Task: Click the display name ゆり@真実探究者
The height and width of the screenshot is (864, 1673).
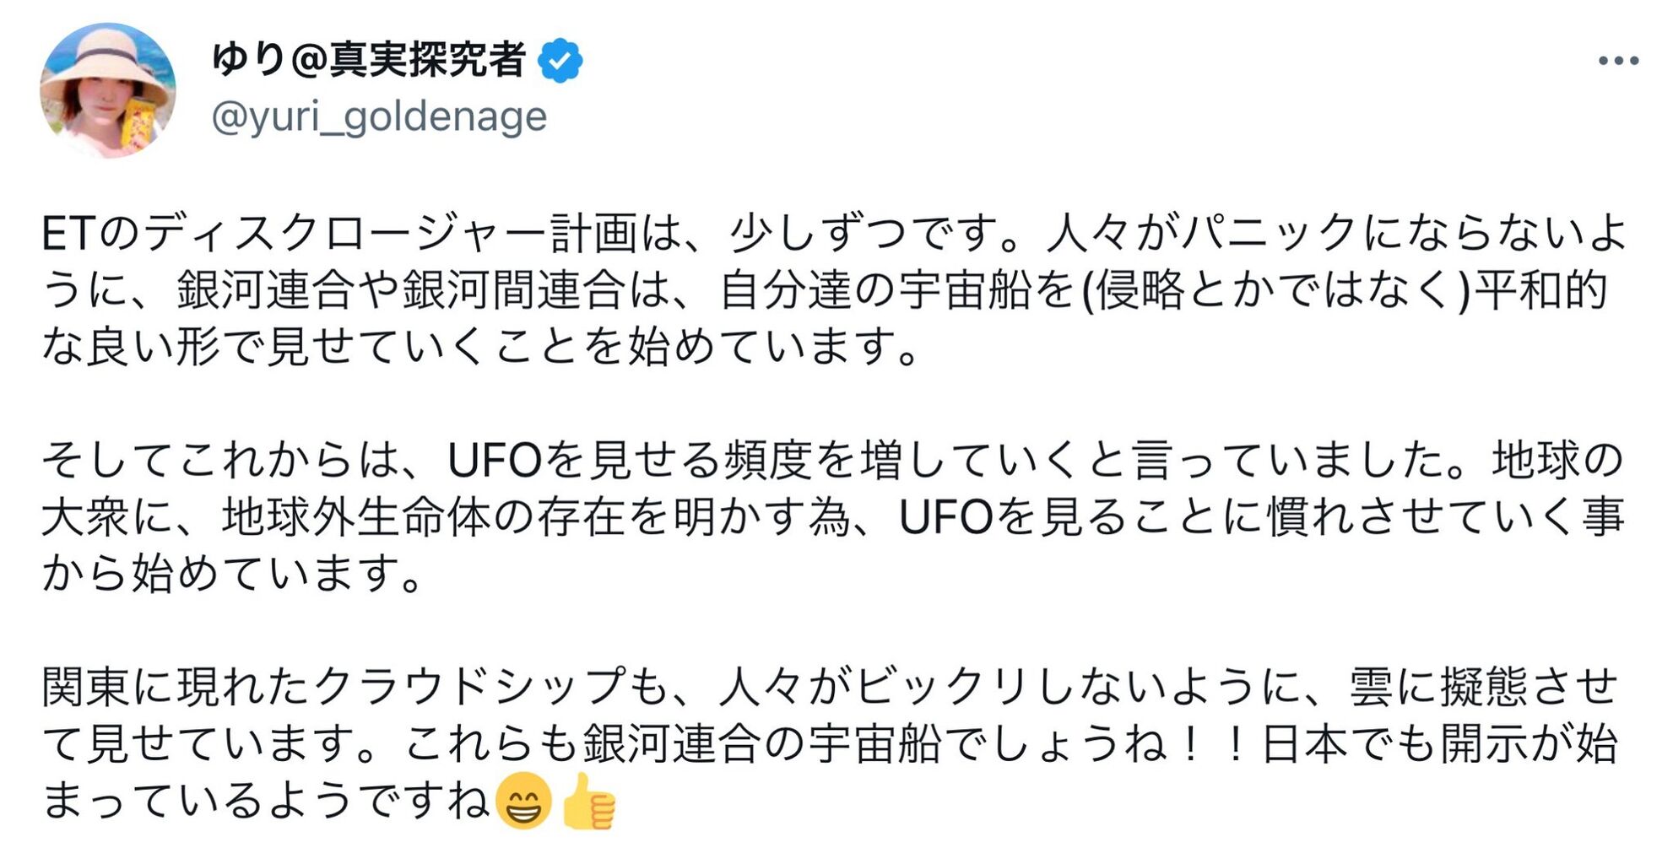Action: (368, 60)
